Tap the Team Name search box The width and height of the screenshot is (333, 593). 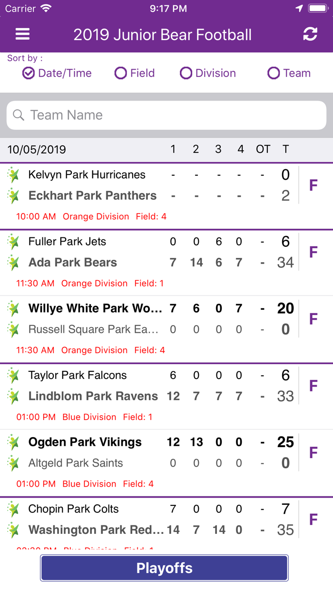(166, 115)
